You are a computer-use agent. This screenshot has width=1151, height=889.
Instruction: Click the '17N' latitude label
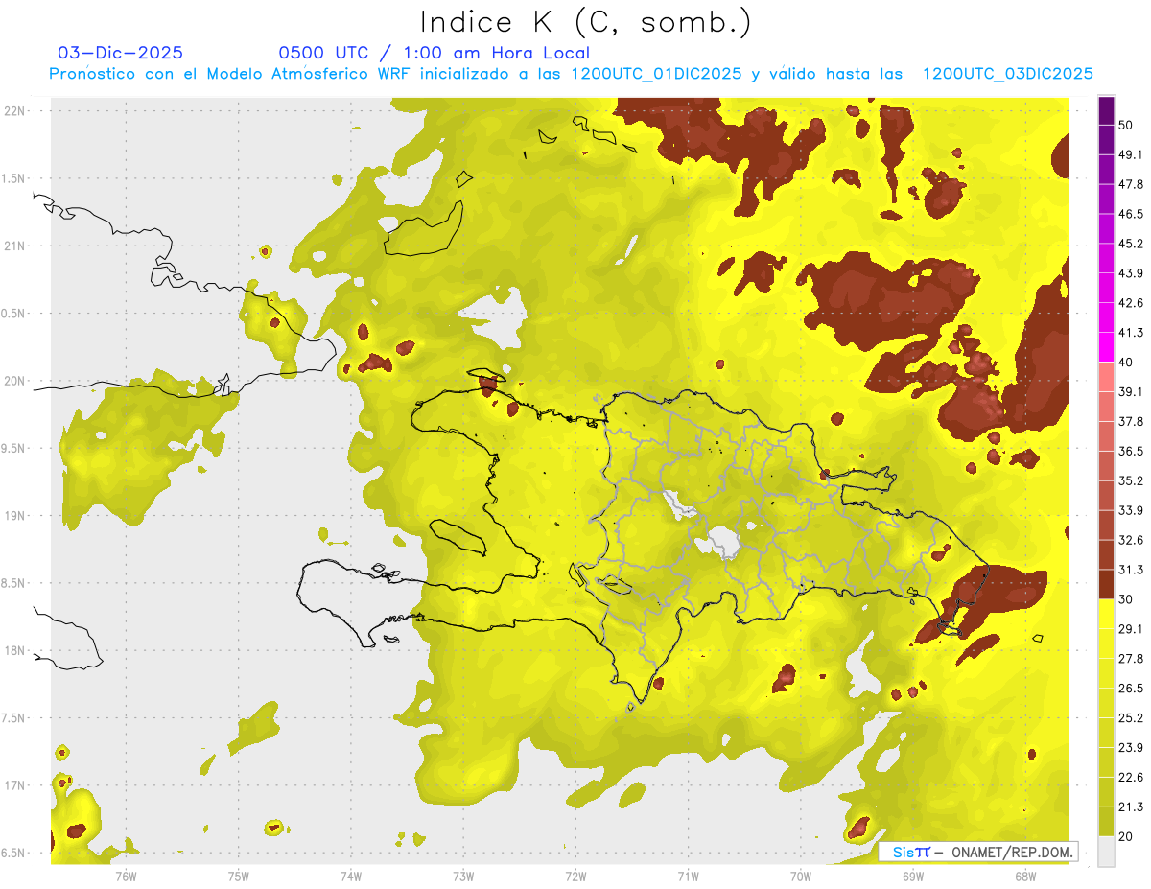click(14, 786)
